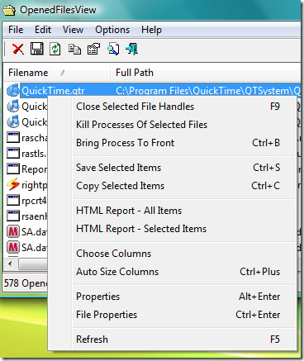Screen dimensions: 304x361
Task: Click the magnifier find toolbar icon
Action: [x=113, y=49]
